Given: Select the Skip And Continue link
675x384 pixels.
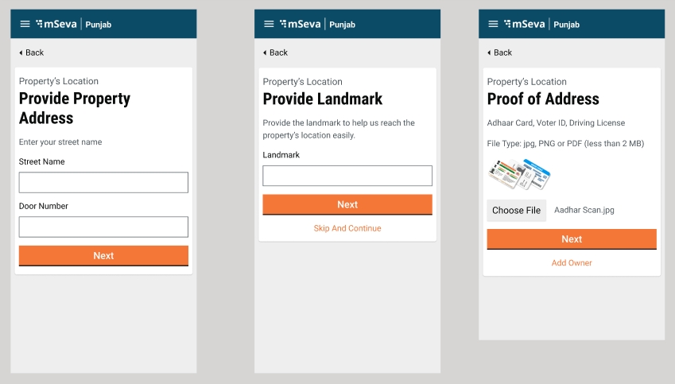Looking at the screenshot, I should pyautogui.click(x=347, y=228).
